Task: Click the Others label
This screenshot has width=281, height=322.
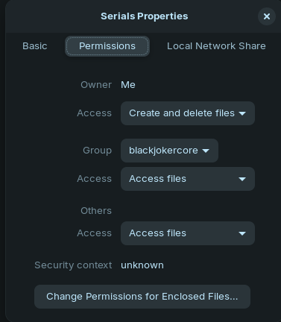Action: click(x=96, y=211)
